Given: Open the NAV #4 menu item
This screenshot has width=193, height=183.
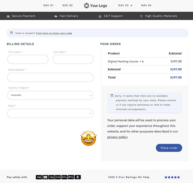Looking at the screenshot, I should 146,6.
